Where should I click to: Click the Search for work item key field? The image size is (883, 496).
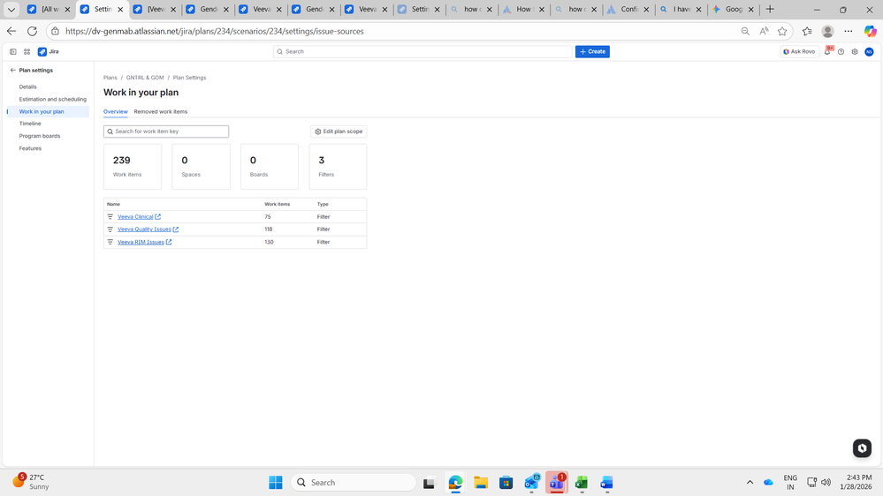click(166, 132)
